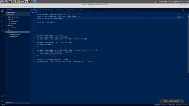The image size is (189, 106).
Task: Click the Download Video button
Action: 171,101
